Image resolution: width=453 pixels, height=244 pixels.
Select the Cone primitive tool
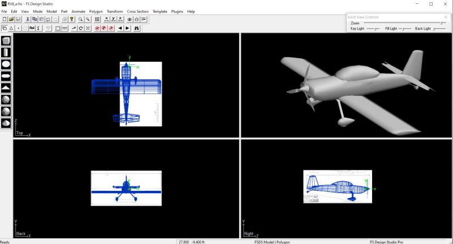click(x=6, y=123)
